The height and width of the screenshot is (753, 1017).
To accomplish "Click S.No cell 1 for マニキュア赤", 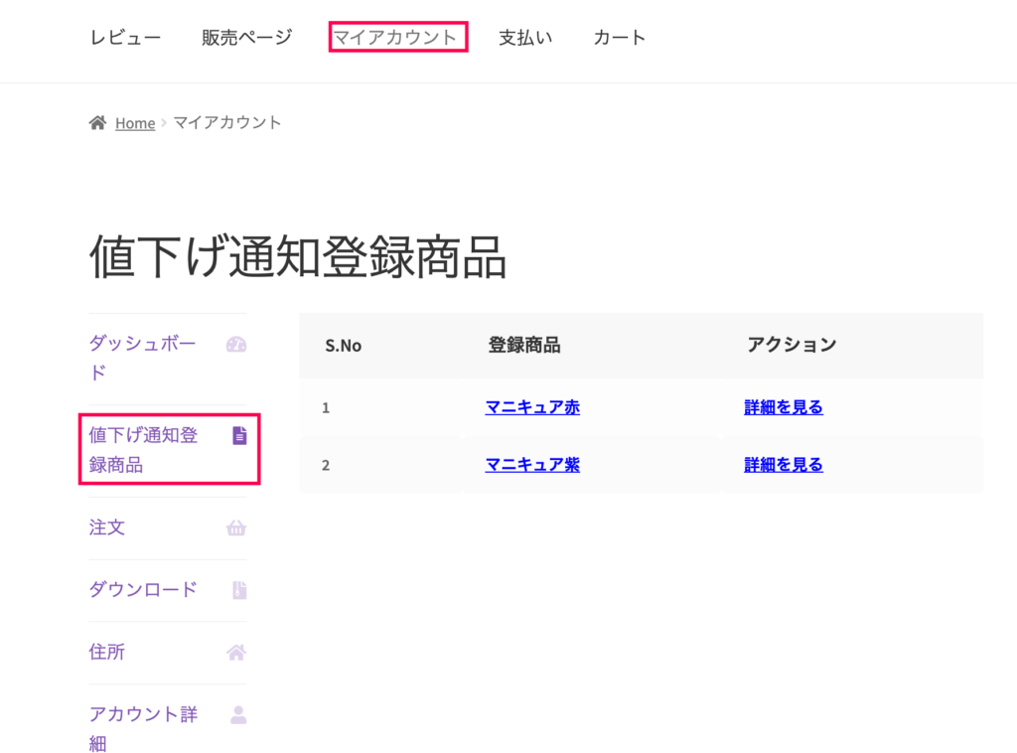I will (326, 408).
